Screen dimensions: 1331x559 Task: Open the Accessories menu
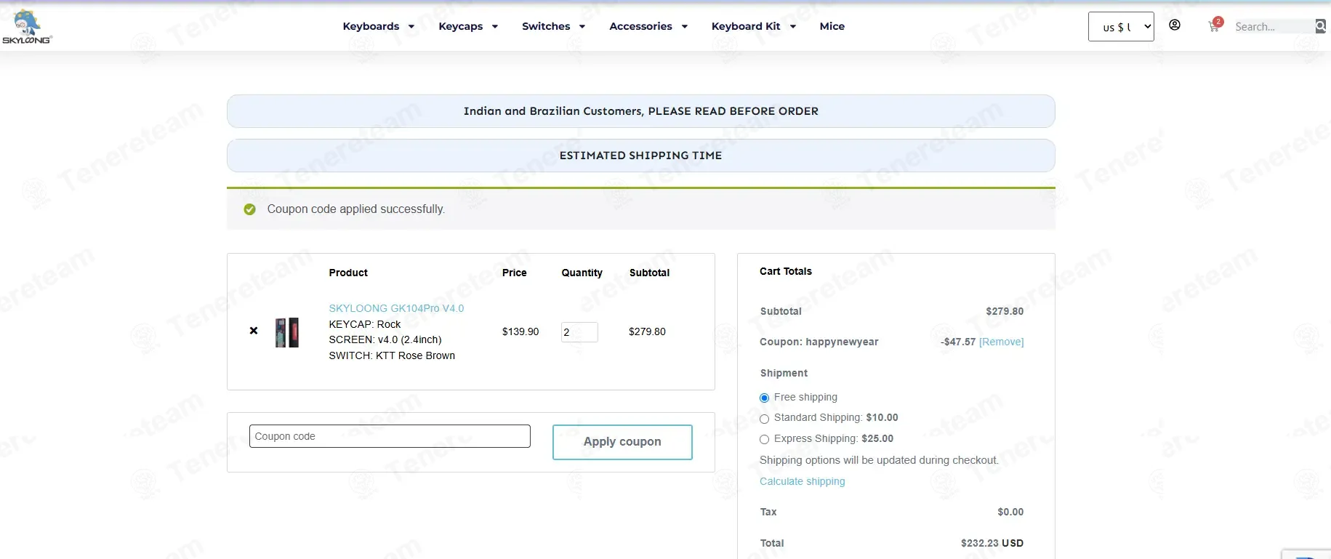tap(640, 26)
